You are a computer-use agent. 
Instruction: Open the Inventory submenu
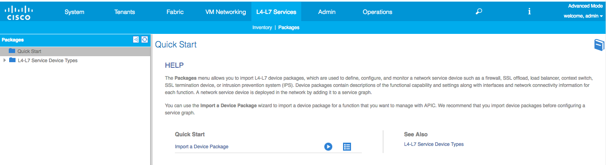[x=262, y=27]
